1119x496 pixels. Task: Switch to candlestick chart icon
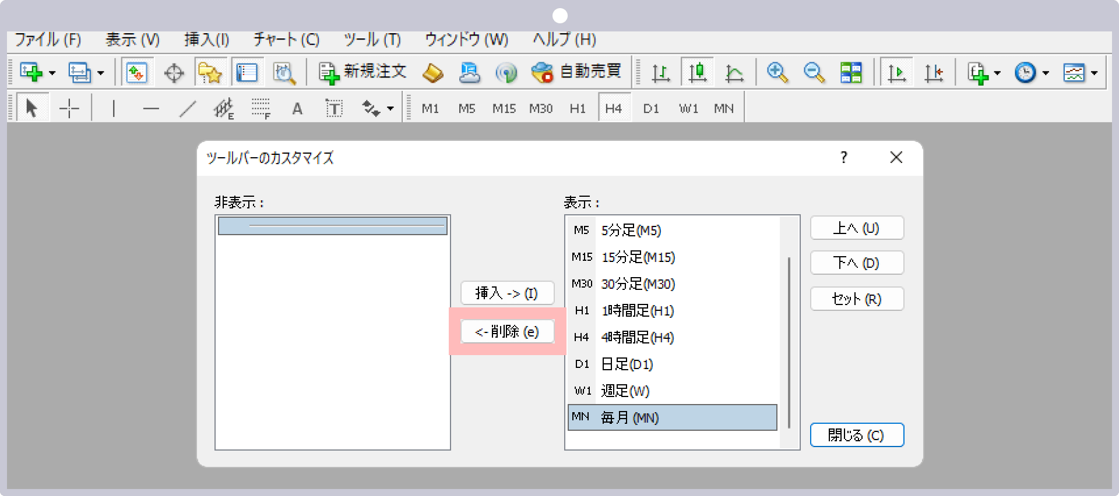(x=697, y=72)
